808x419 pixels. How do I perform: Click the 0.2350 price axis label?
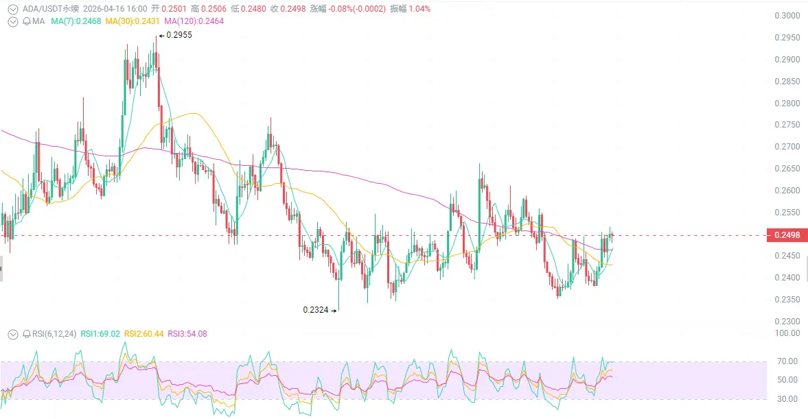click(787, 300)
